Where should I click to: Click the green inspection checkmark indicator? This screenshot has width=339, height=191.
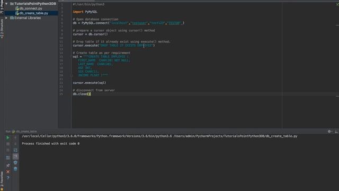coord(337,5)
